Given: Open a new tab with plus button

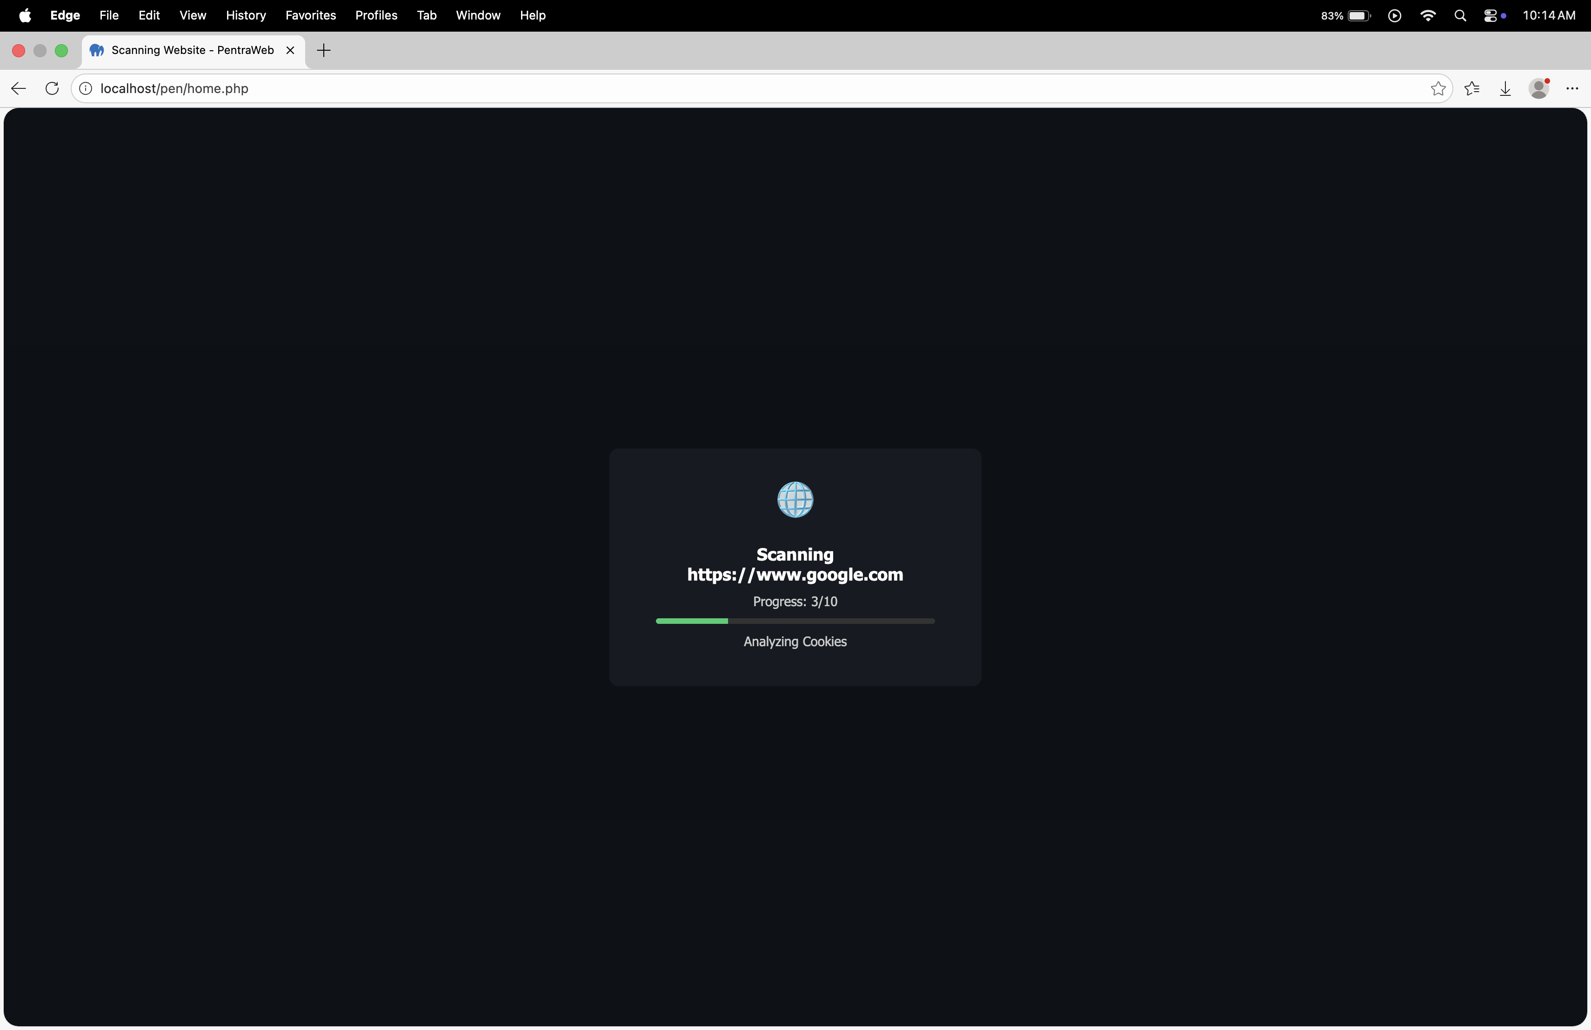Looking at the screenshot, I should click(x=323, y=50).
